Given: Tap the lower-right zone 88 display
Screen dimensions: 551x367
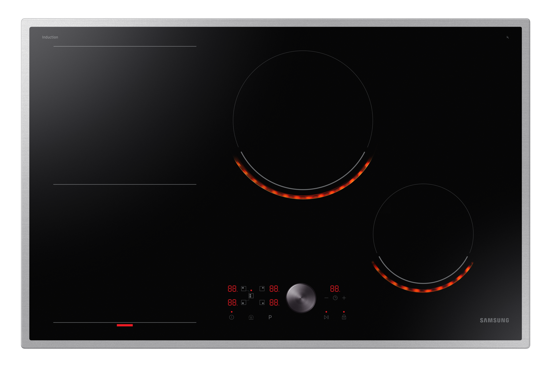Looking at the screenshot, I should click(274, 302).
